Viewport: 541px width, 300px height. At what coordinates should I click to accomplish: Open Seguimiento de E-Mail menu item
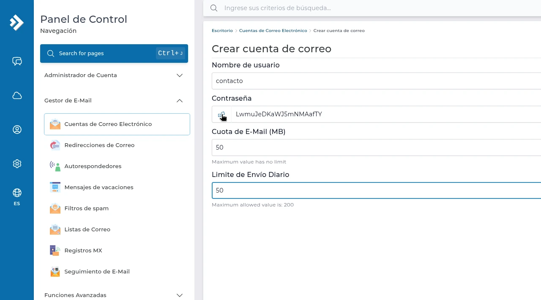pyautogui.click(x=117, y=272)
